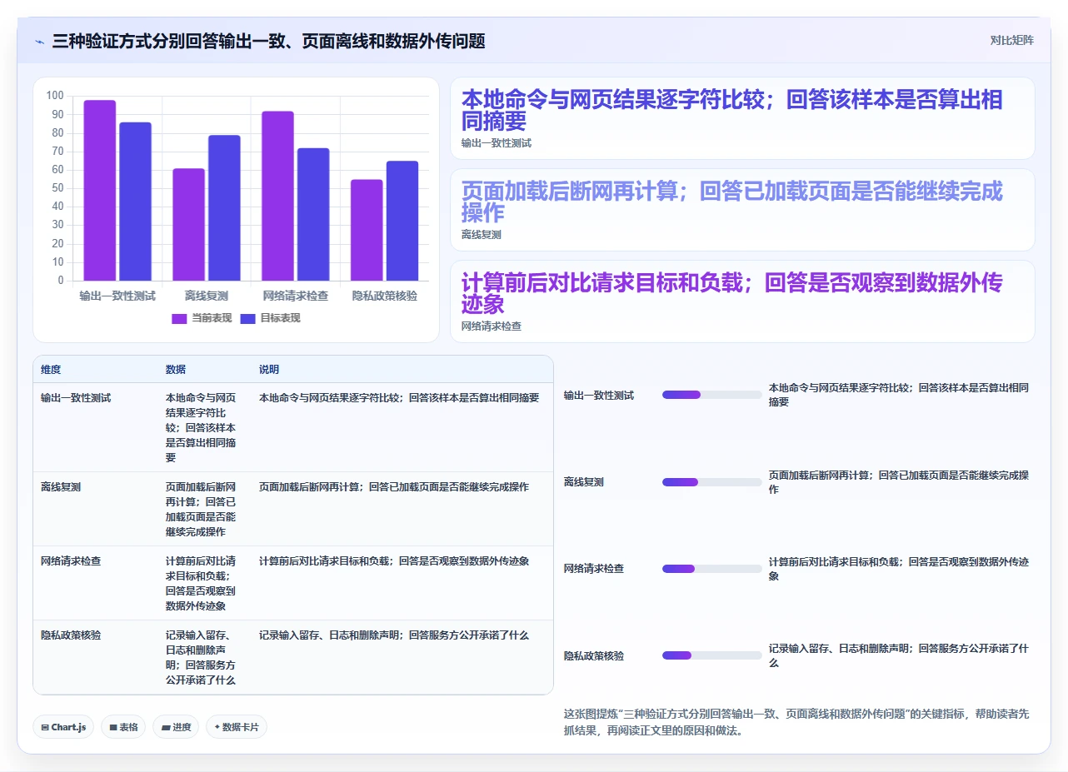Select the 隐私政策核验 table row label
Screen dimensions: 1068x772
tap(71, 635)
